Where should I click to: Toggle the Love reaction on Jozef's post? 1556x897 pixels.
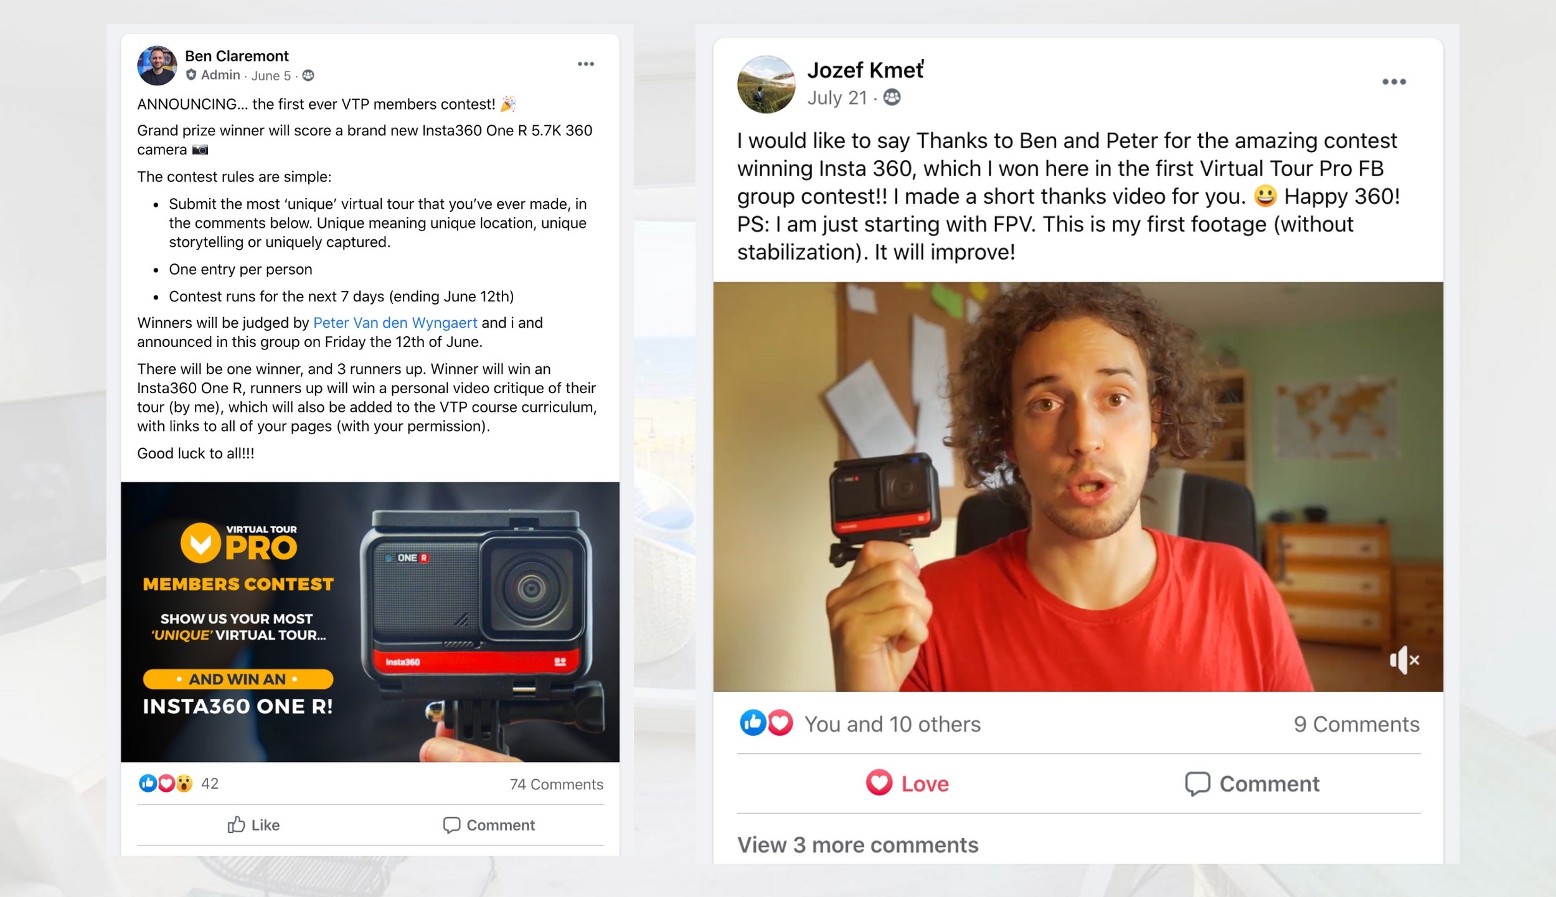907,783
